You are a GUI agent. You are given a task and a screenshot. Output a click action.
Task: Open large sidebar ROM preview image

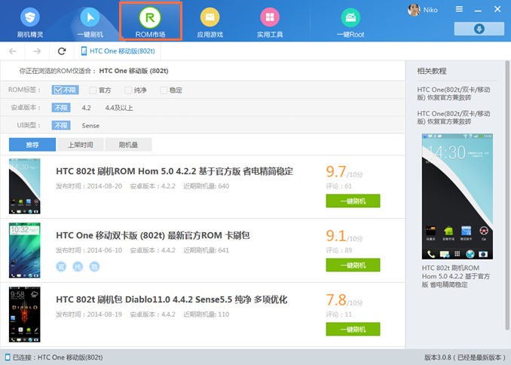click(457, 196)
